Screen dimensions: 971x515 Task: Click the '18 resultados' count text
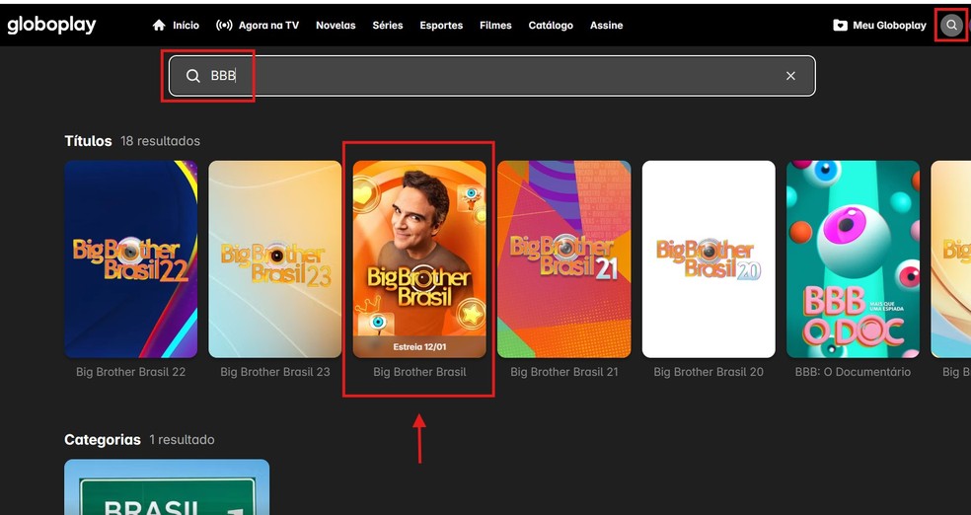point(161,141)
